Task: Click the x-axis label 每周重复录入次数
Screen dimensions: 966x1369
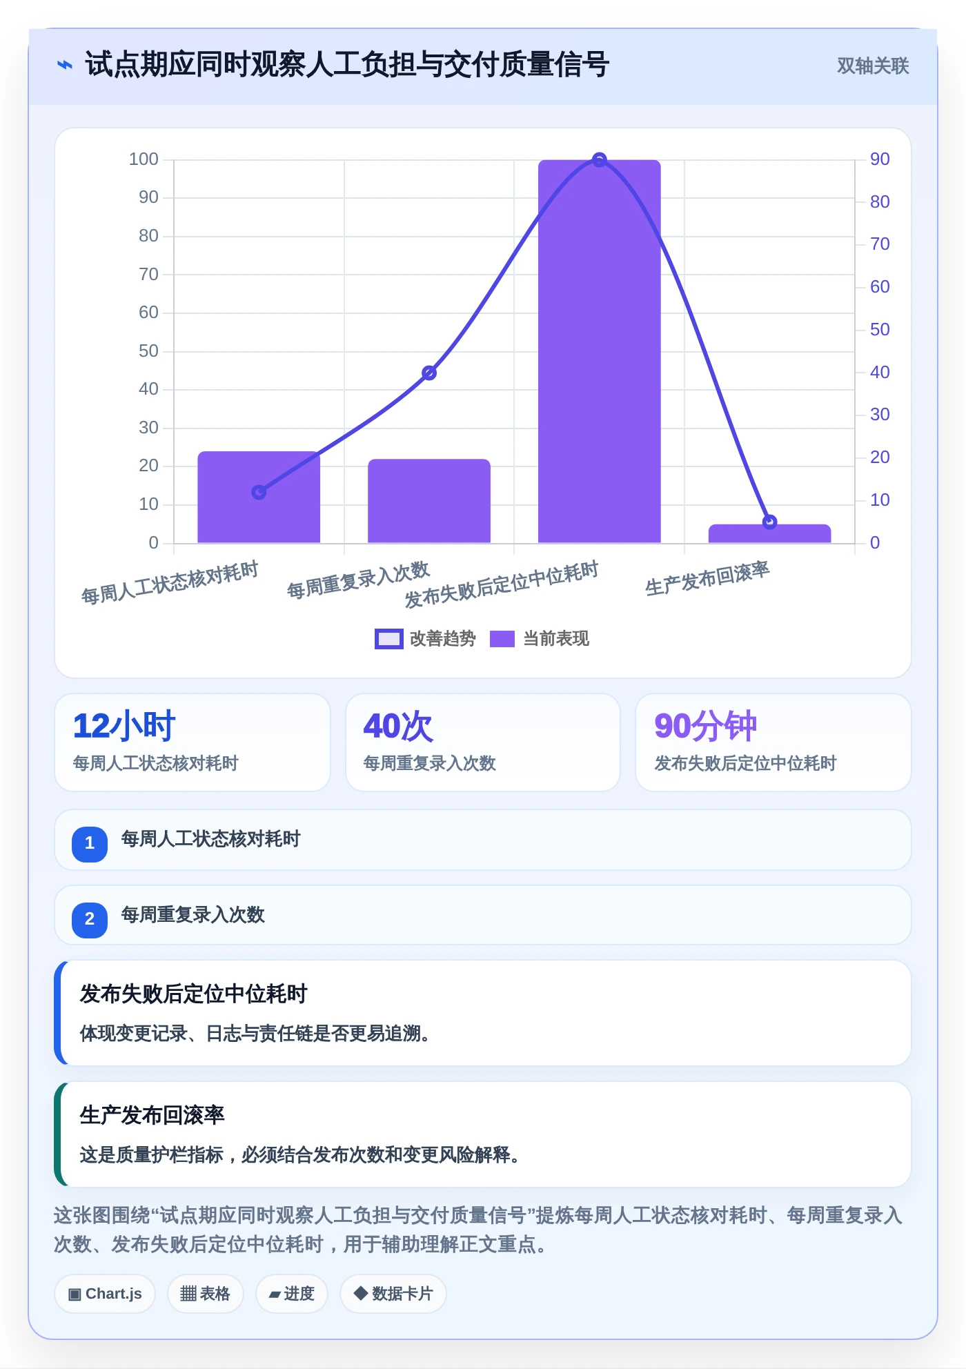Action: pos(358,580)
